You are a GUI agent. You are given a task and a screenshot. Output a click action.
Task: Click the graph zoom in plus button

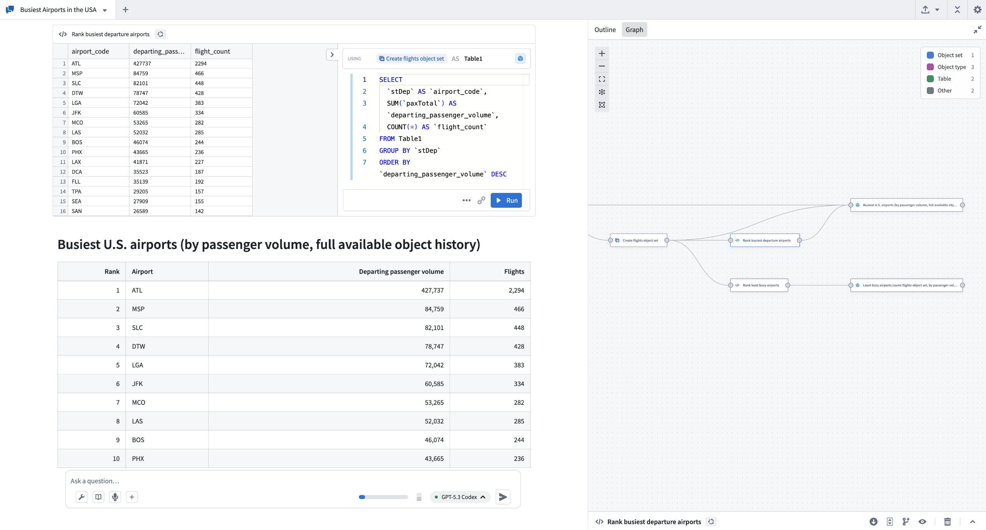(602, 53)
